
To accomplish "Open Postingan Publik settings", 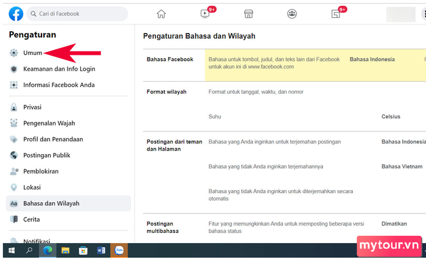I will click(47, 155).
